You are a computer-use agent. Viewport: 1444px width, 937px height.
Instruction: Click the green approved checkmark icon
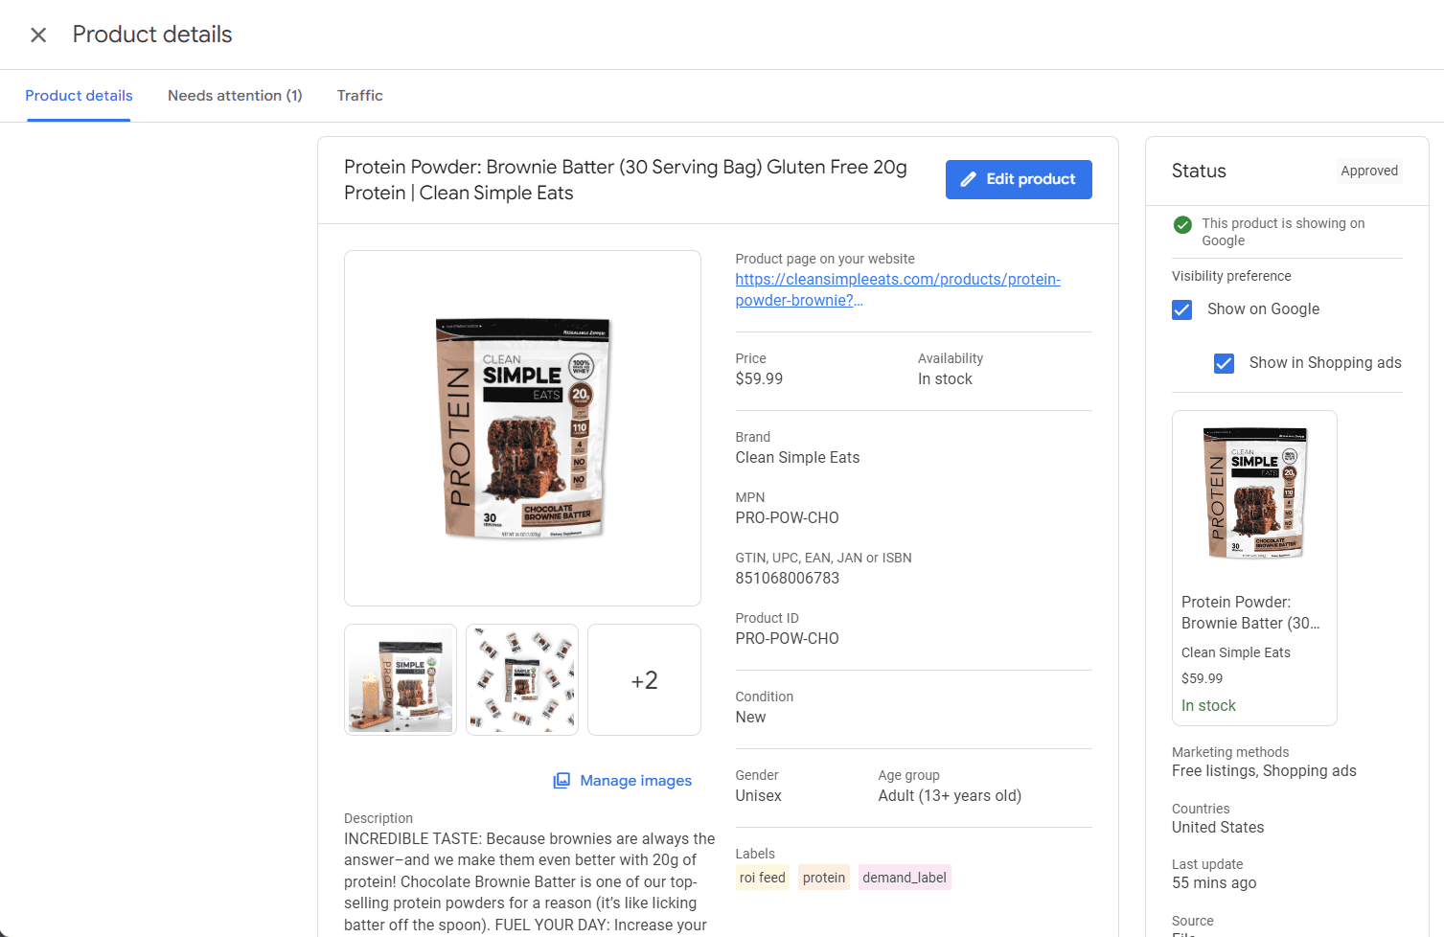point(1182,224)
